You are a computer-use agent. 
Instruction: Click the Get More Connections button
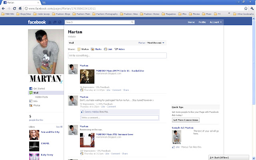click(186, 120)
